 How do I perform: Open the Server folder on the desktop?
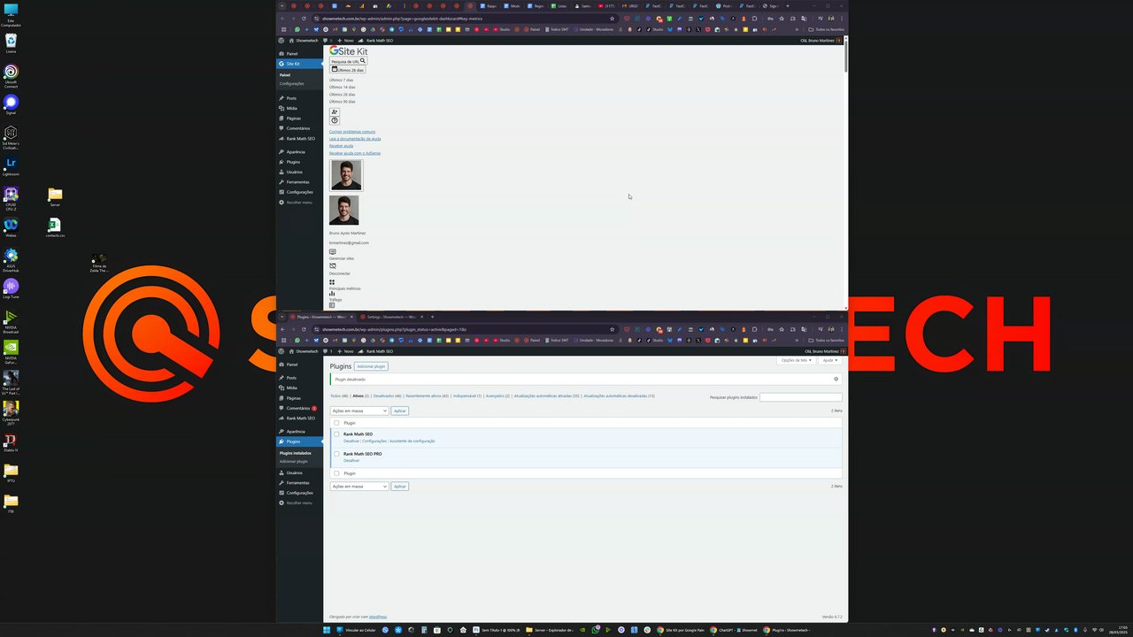55,196
